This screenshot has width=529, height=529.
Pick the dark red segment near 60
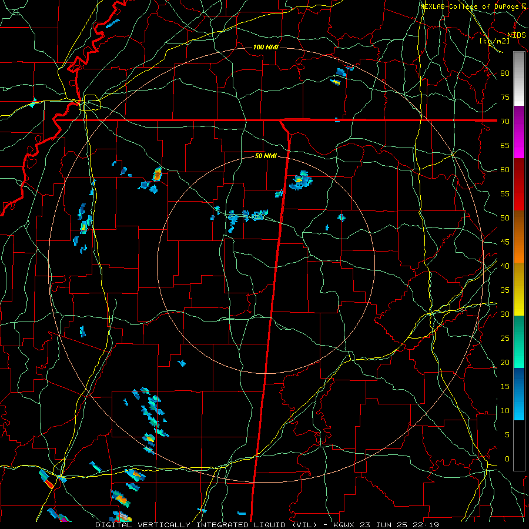pos(519,185)
